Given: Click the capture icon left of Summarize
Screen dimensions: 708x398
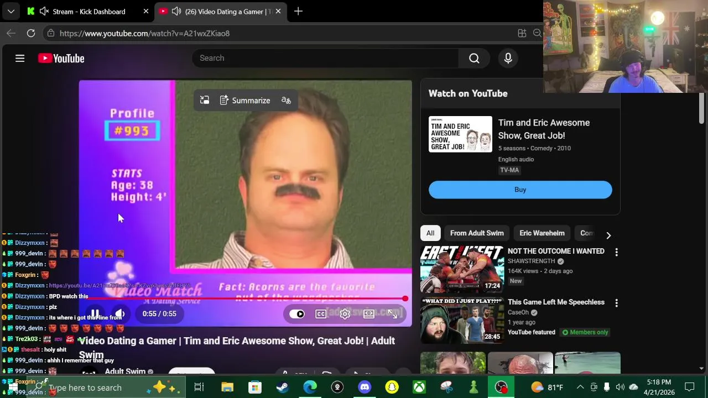Looking at the screenshot, I should coord(205,101).
